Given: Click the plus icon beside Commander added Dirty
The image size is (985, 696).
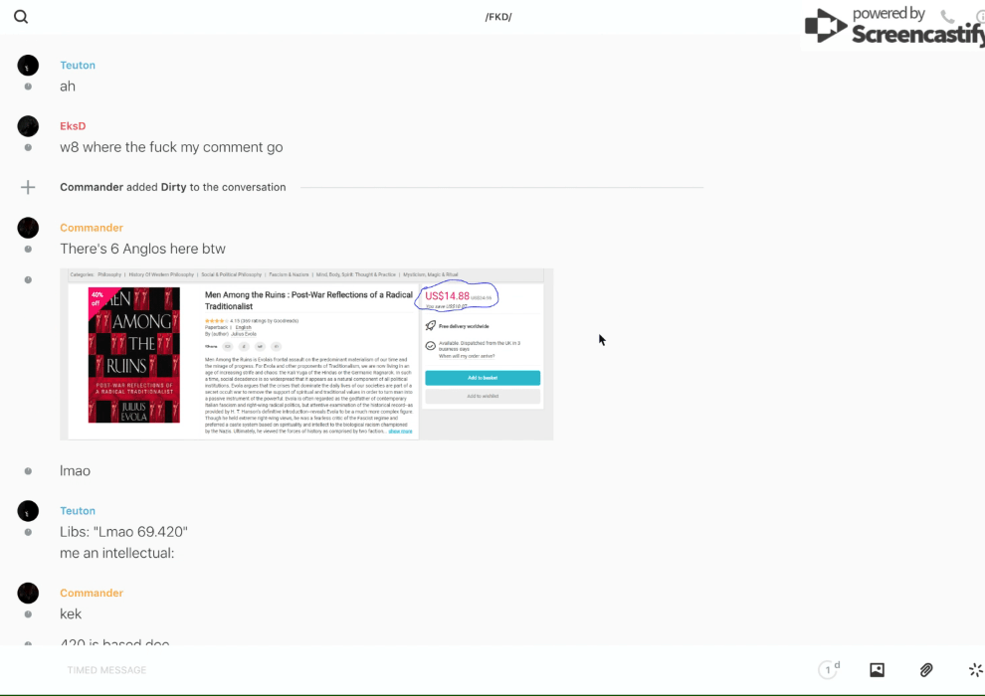Looking at the screenshot, I should 28,187.
